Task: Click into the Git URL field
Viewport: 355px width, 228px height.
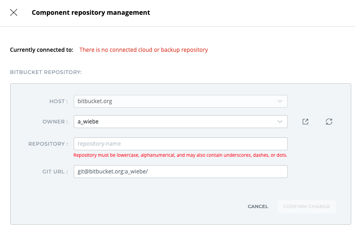Action: coord(180,172)
